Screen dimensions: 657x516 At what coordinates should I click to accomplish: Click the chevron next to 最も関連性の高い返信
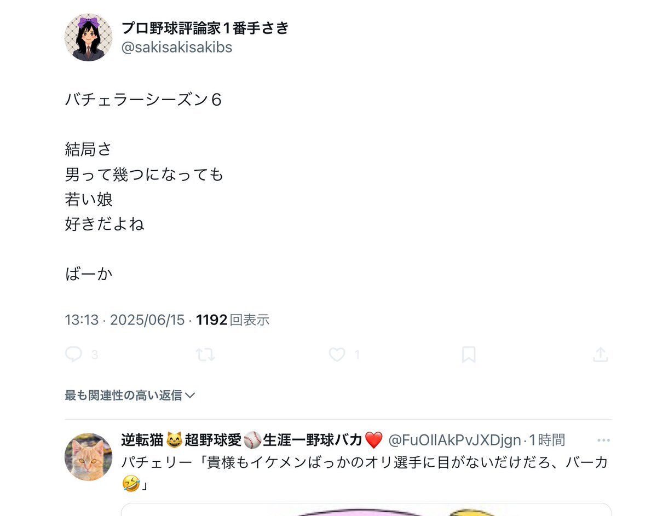[191, 395]
